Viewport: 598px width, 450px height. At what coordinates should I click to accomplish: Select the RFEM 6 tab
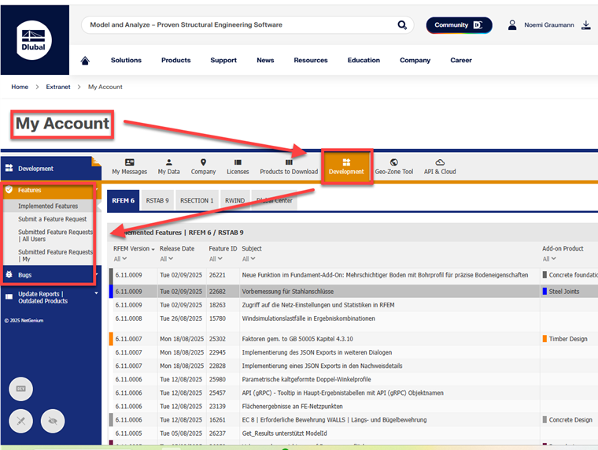pos(124,200)
